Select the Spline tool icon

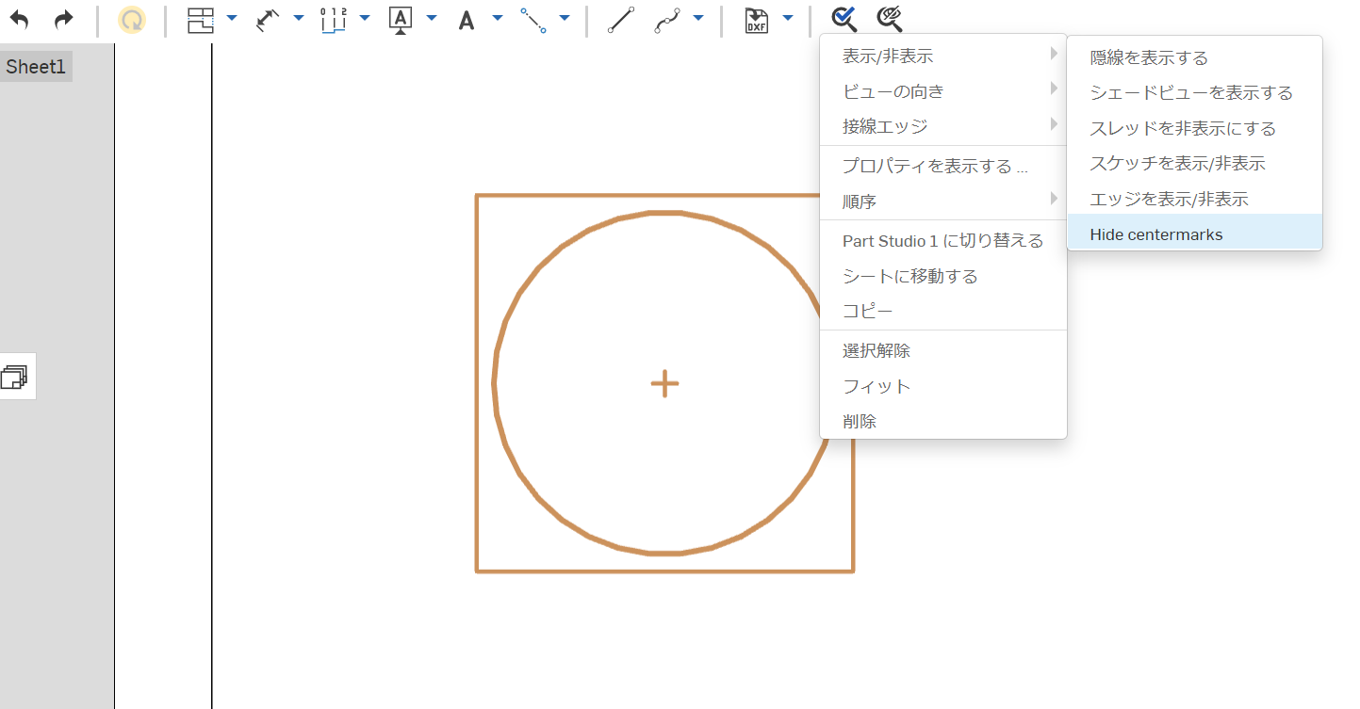[667, 20]
